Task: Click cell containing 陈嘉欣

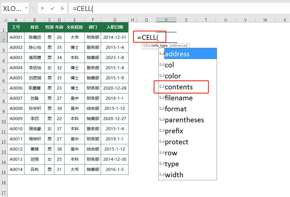Action: point(35,37)
